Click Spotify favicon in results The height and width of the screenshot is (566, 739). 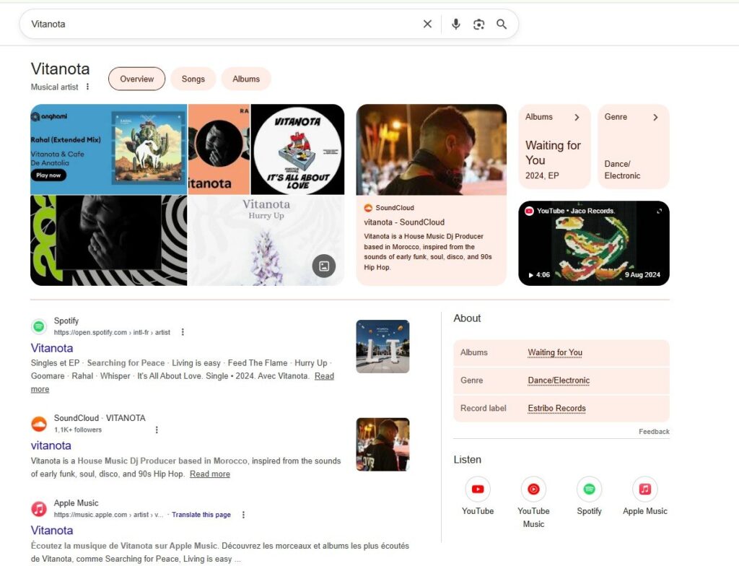click(39, 326)
